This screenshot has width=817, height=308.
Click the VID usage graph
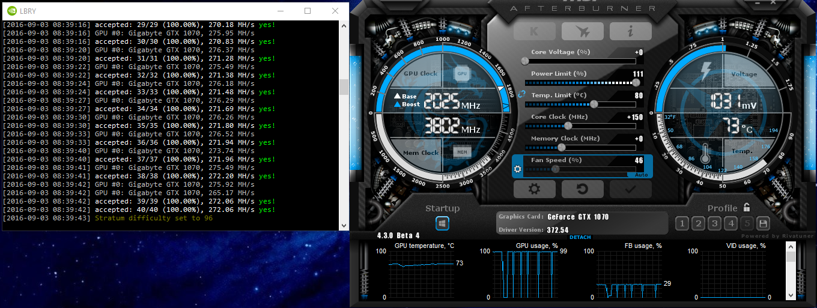point(732,274)
